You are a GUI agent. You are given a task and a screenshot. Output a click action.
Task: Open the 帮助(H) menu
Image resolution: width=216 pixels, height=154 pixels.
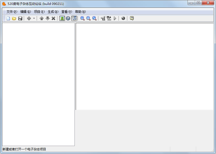(80, 12)
